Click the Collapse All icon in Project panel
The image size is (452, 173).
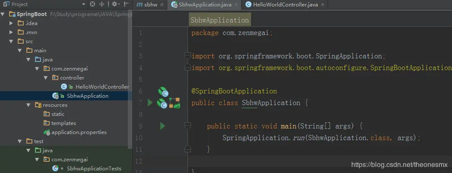click(x=102, y=4)
